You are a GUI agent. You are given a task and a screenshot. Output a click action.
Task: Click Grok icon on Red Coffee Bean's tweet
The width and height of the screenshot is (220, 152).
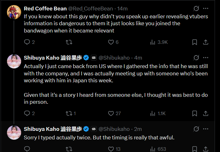pyautogui.click(x=196, y=9)
